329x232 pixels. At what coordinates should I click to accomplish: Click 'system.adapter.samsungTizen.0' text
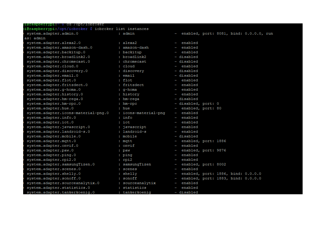(61, 164)
